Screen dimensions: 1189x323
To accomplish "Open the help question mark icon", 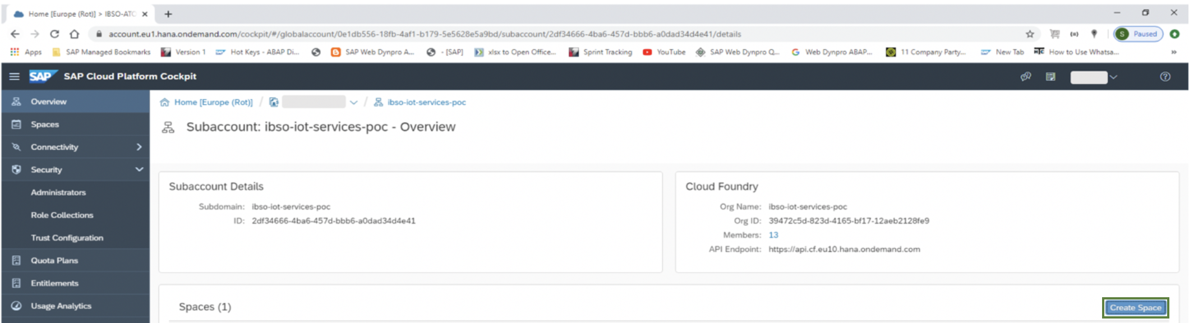I will pos(1165,77).
